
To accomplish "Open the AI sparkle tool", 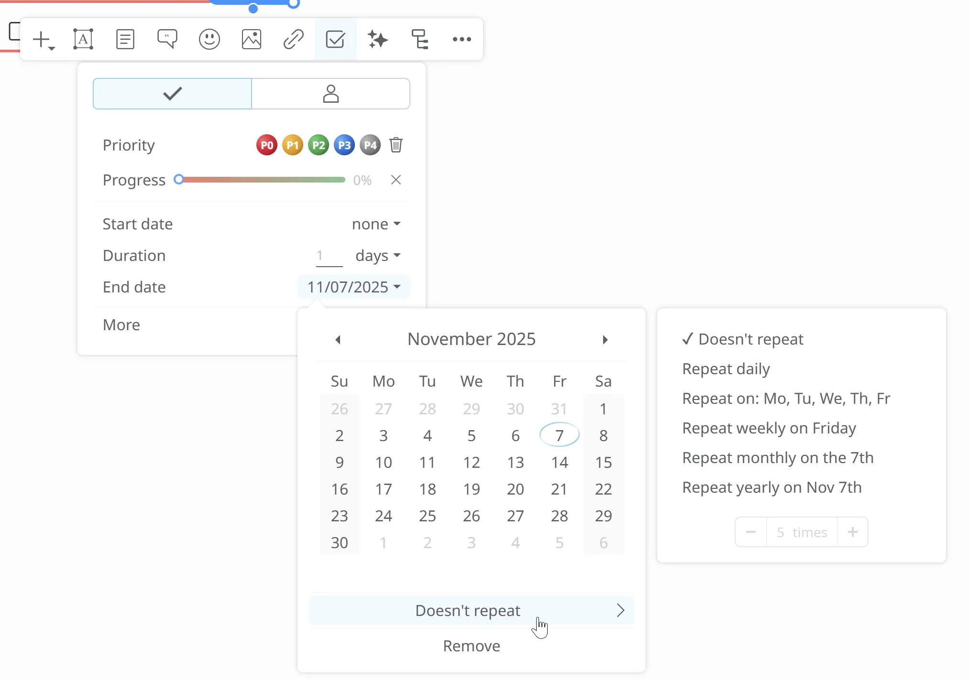I will click(377, 40).
